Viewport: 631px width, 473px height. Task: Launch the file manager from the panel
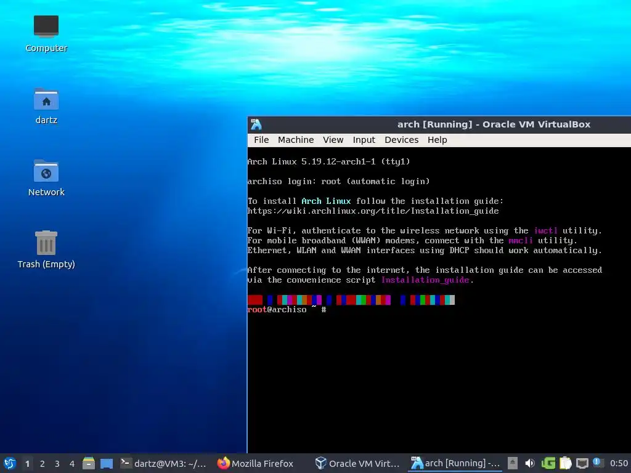pyautogui.click(x=89, y=463)
